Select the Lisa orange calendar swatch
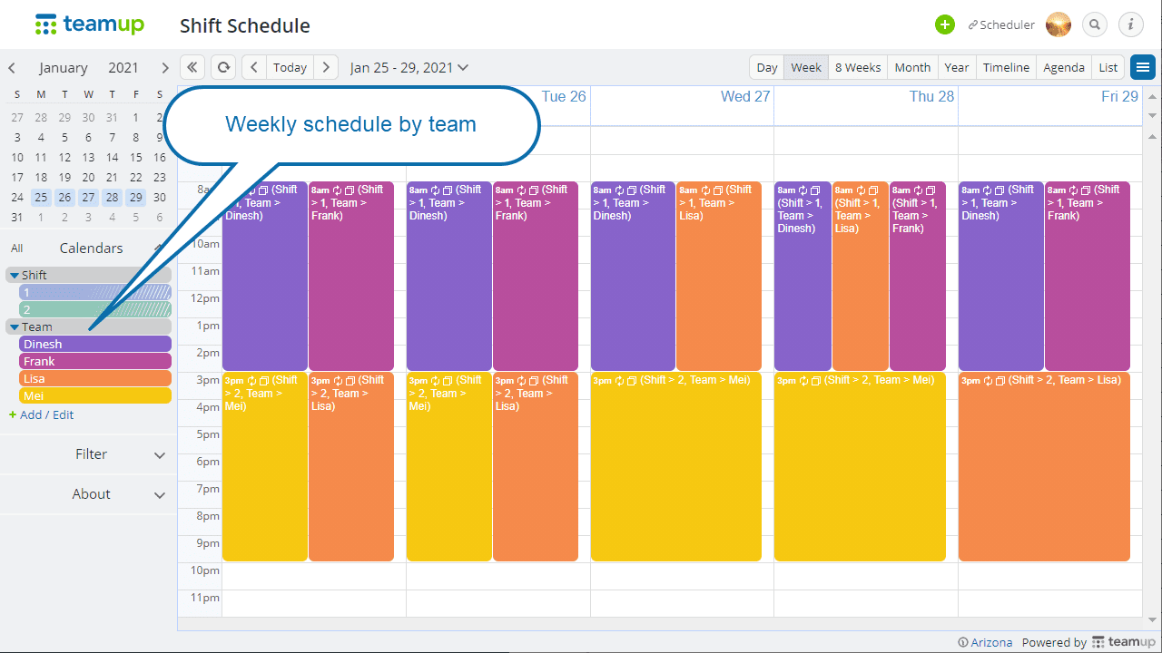Screen dimensions: 1162x653 tap(95, 378)
